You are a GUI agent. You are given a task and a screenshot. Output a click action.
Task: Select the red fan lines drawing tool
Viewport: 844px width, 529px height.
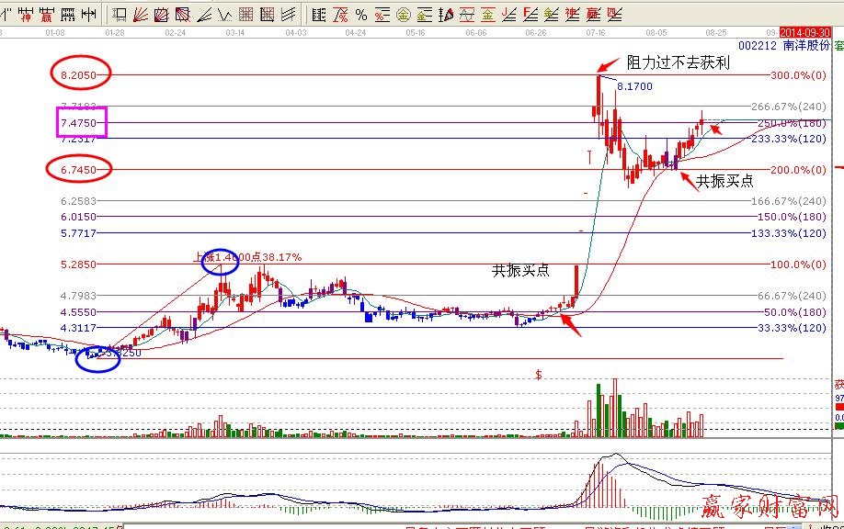(139, 15)
